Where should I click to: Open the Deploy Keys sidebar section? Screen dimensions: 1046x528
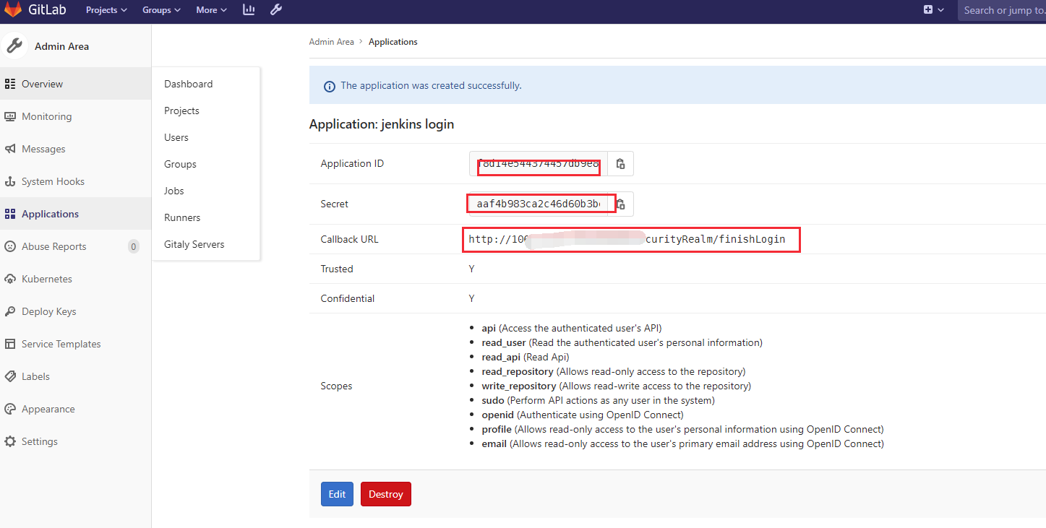coord(75,311)
